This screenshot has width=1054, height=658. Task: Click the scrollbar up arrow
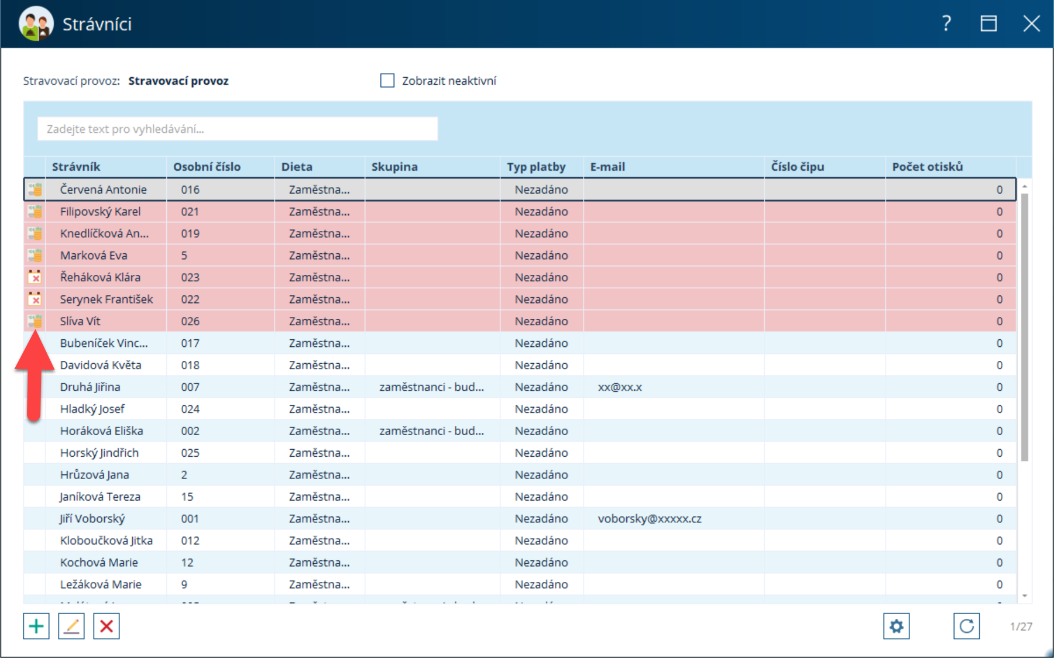coord(1024,186)
